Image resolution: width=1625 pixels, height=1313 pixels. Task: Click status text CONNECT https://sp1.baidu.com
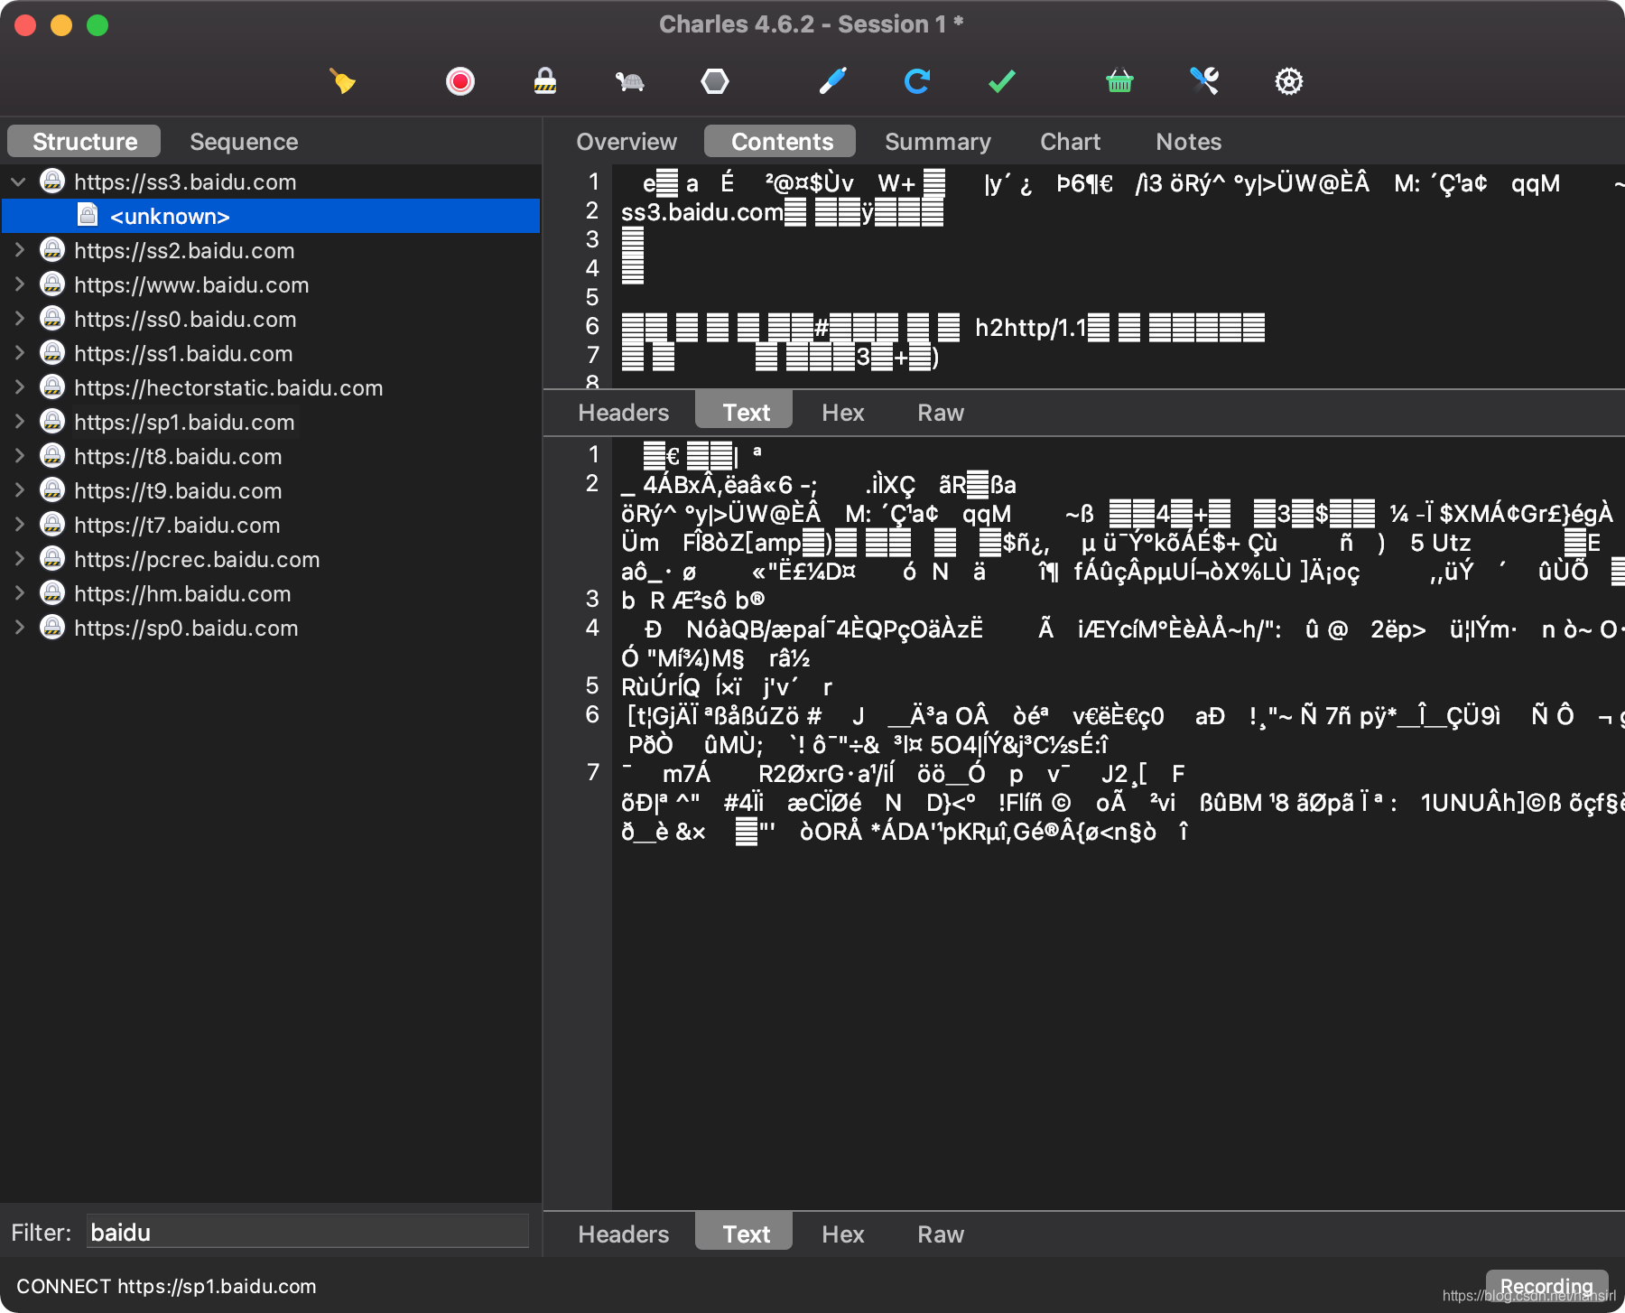coord(166,1286)
